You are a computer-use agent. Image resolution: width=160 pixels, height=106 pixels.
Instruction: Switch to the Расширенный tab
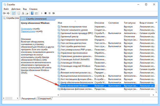pyautogui.click(x=29, y=99)
